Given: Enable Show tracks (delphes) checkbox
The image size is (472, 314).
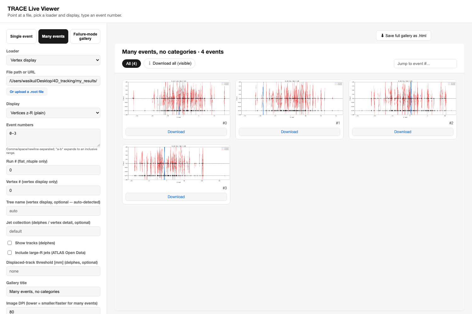Looking at the screenshot, I should click(10, 243).
